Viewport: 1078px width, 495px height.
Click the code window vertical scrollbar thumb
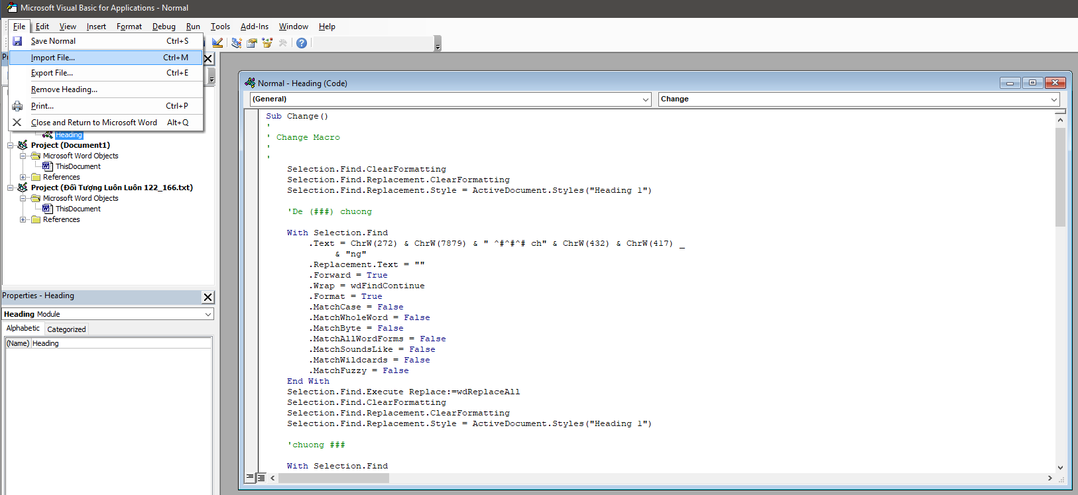tap(1060, 177)
